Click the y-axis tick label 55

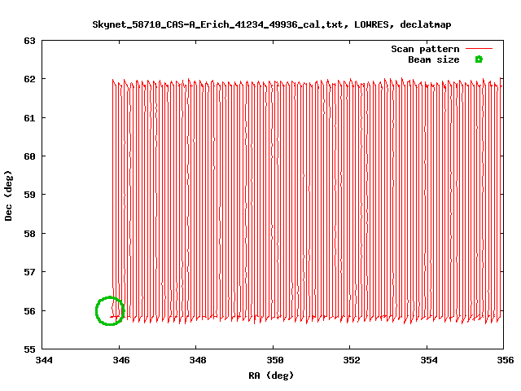coord(29,349)
